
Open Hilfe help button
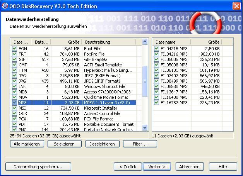tap(223, 167)
